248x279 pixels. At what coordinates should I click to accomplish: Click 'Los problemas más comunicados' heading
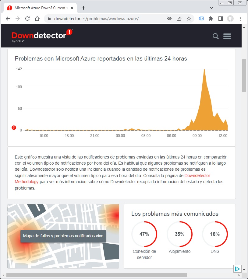click(x=175, y=214)
